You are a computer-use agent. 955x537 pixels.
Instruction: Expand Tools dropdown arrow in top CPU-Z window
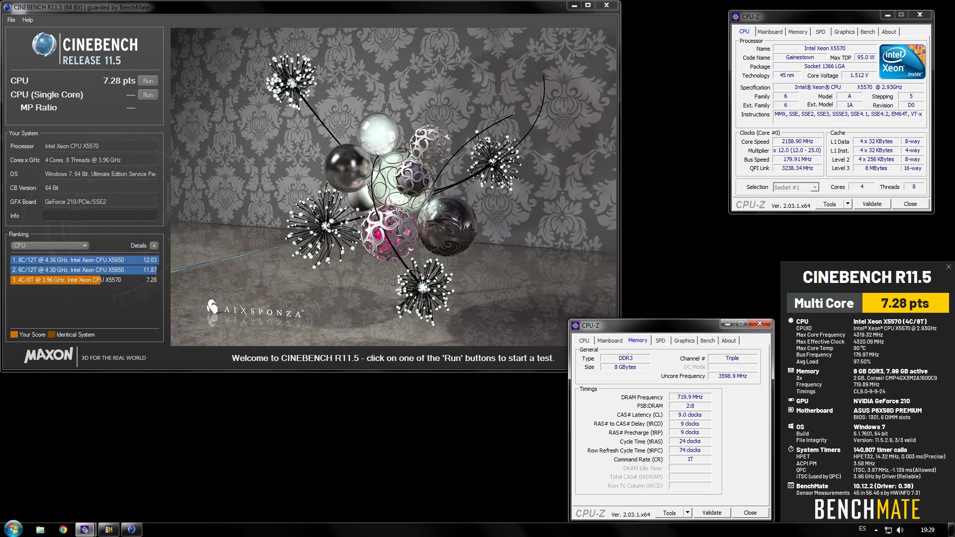click(x=848, y=204)
